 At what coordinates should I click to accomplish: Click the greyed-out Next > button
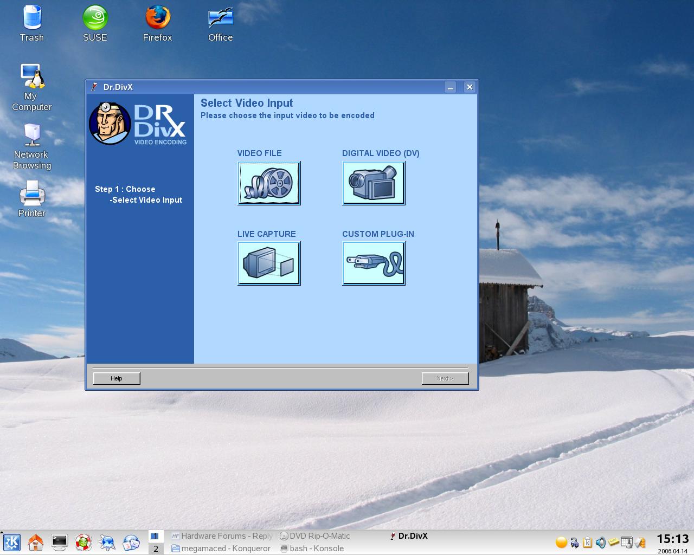coord(445,378)
